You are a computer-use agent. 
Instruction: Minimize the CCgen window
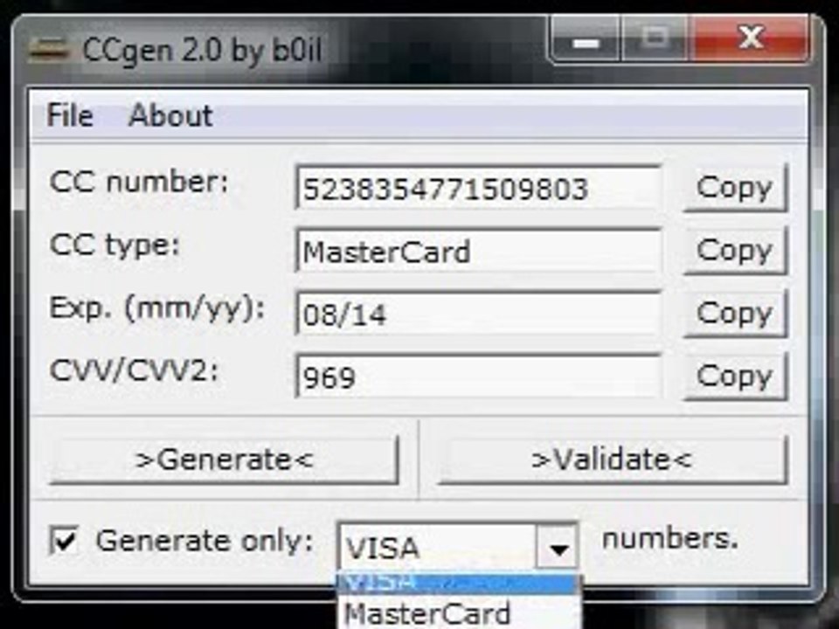pyautogui.click(x=586, y=41)
